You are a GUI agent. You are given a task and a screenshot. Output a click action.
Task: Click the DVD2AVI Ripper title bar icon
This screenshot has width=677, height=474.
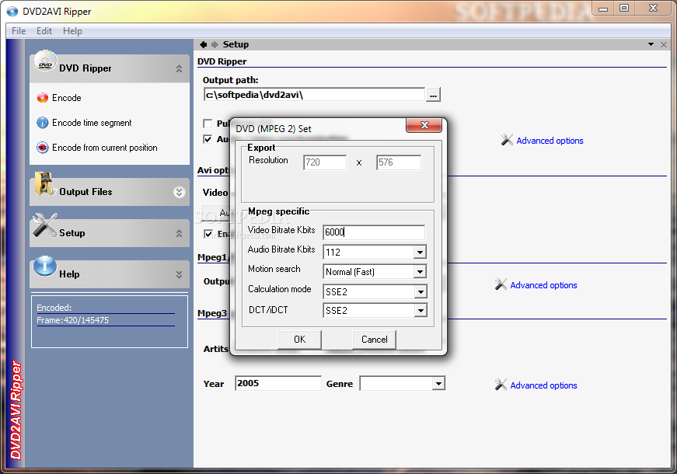(12, 11)
